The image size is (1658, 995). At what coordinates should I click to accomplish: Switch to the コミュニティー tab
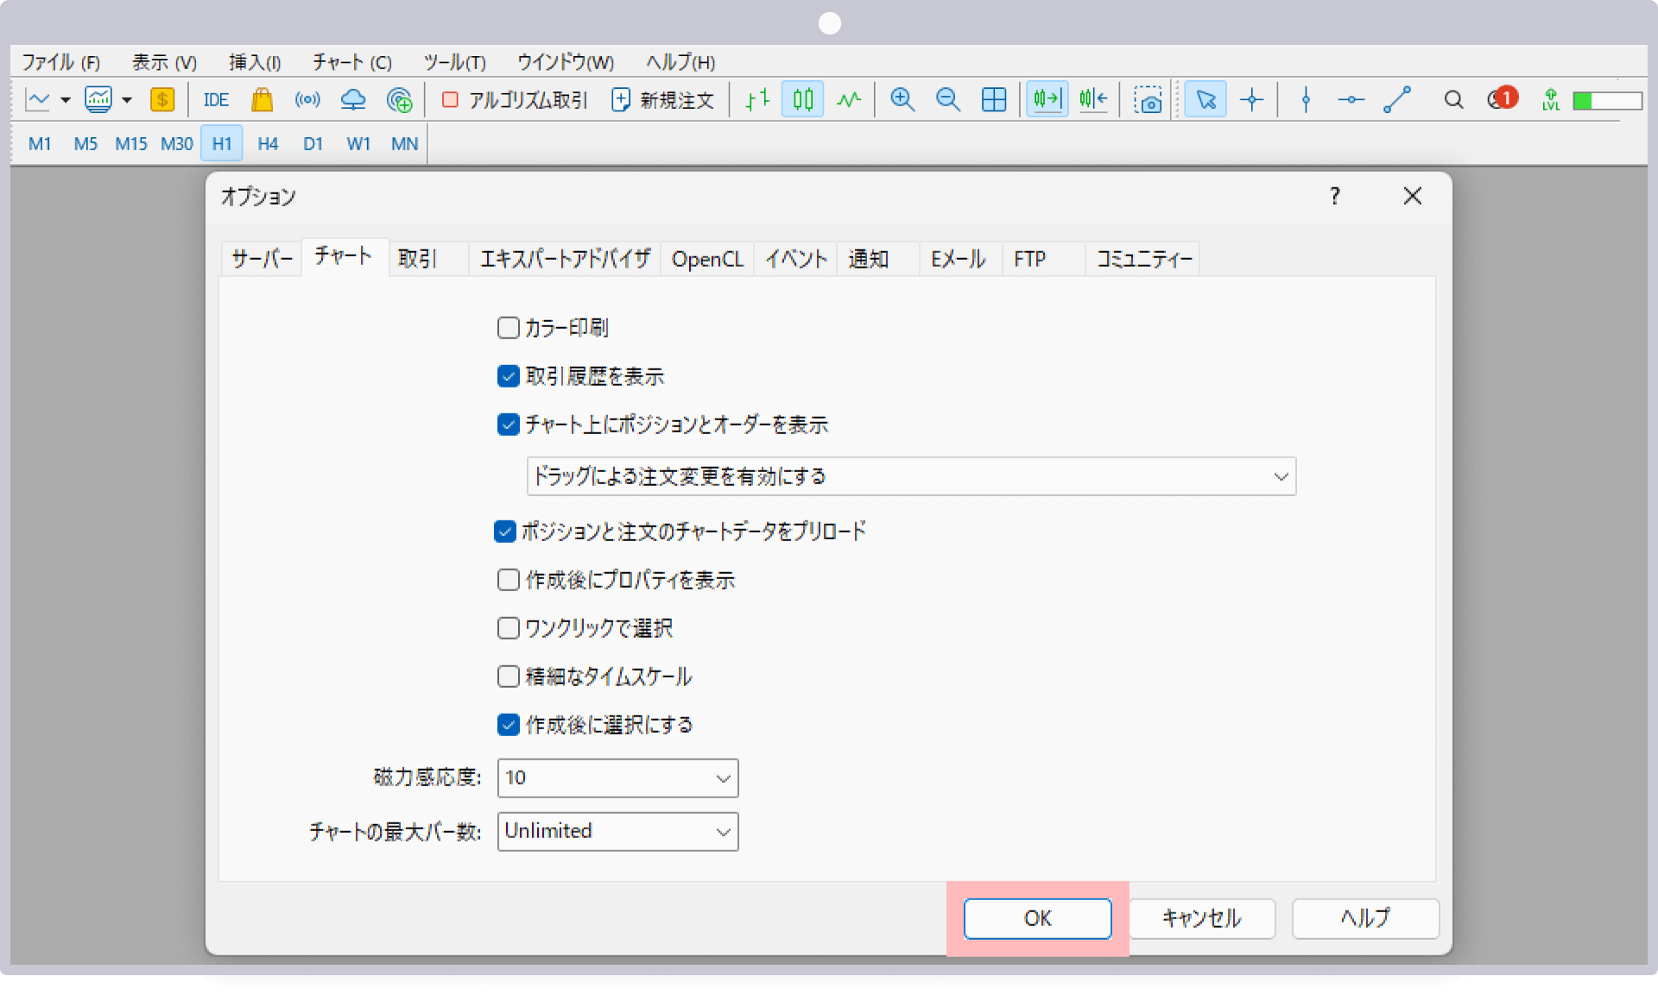click(1143, 259)
